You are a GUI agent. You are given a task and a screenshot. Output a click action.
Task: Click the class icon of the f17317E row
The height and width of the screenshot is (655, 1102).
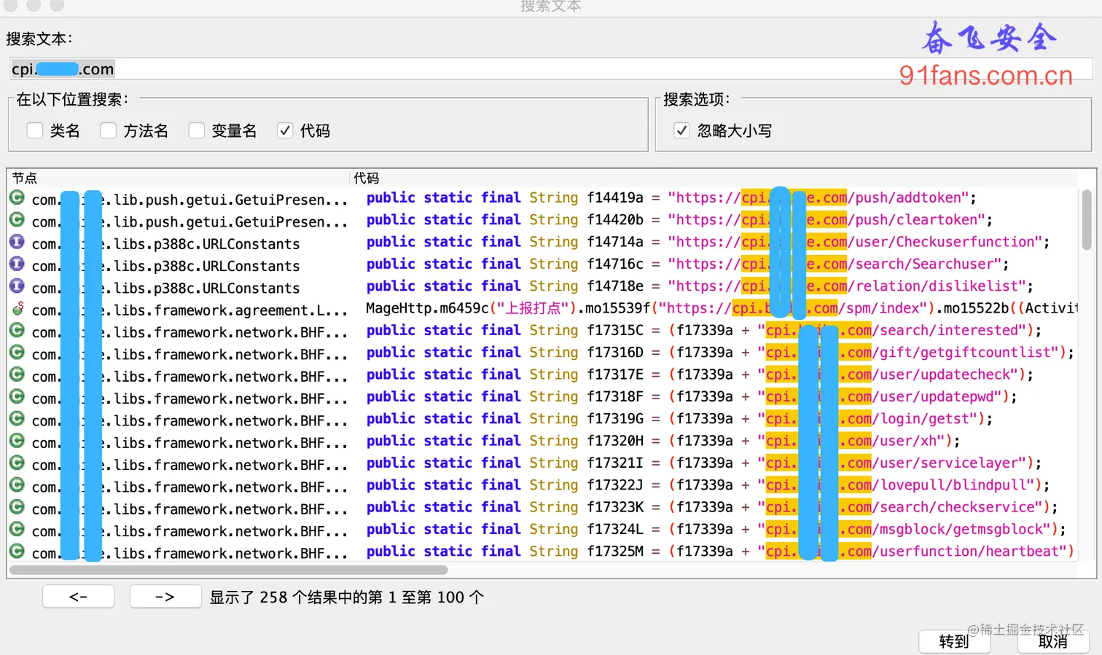point(17,374)
